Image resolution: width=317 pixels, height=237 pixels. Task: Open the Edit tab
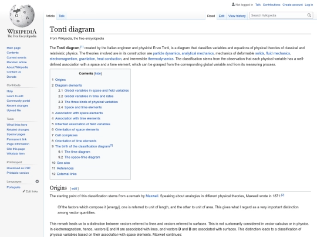[221, 16]
